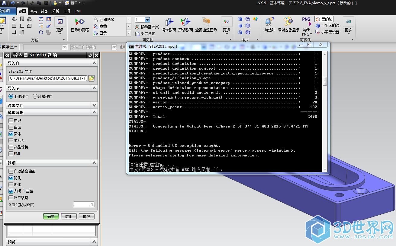Click the 显示 (Show) command in the visibility list
The height and width of the screenshot is (246, 396).
tap(101, 33)
